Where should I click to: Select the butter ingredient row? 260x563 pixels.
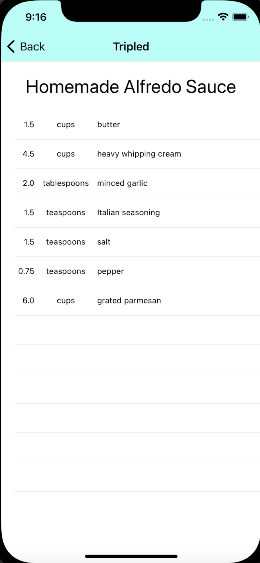[137, 125]
